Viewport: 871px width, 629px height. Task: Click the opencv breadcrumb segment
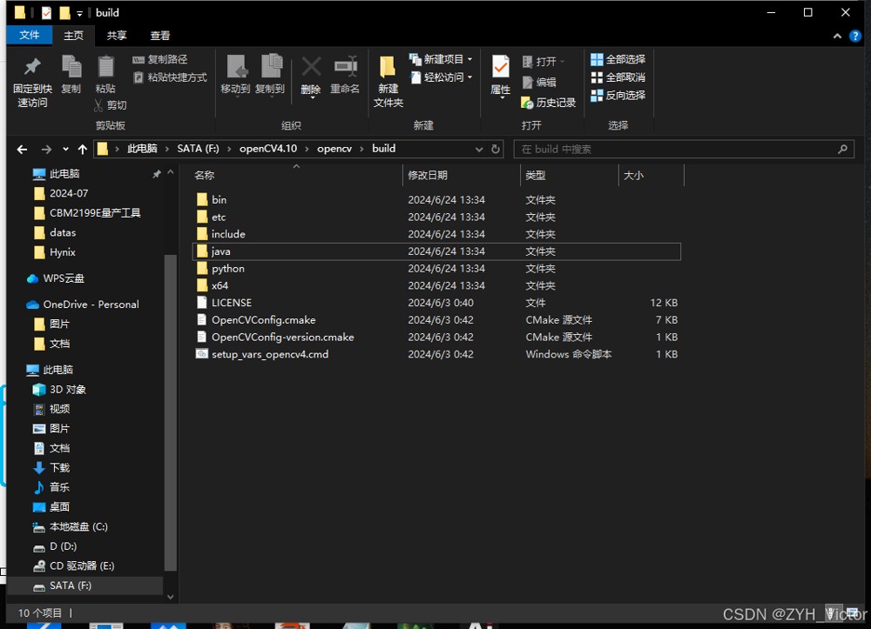[x=334, y=149]
